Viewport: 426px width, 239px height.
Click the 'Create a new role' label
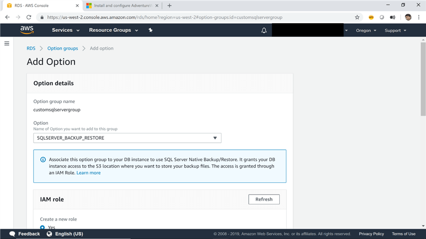[x=58, y=219]
